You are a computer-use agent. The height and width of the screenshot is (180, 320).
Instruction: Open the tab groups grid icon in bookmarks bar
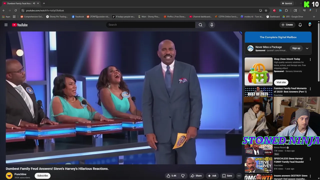coord(14,17)
